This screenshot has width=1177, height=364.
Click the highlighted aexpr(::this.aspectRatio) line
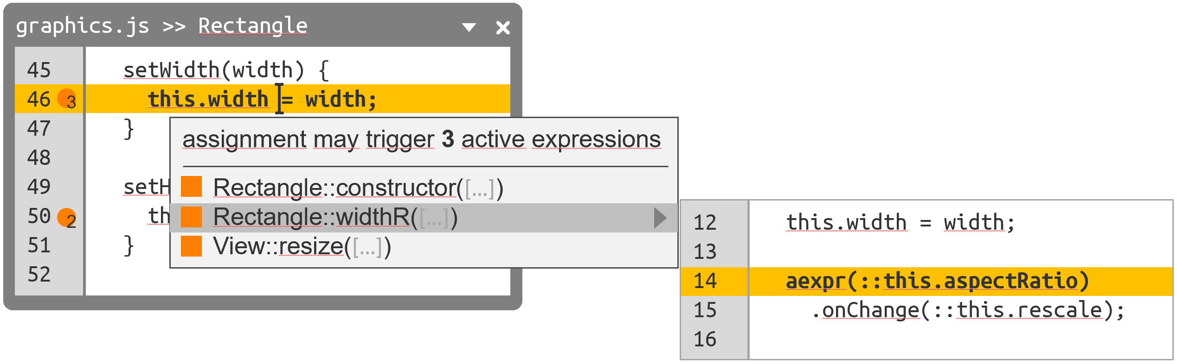[937, 281]
